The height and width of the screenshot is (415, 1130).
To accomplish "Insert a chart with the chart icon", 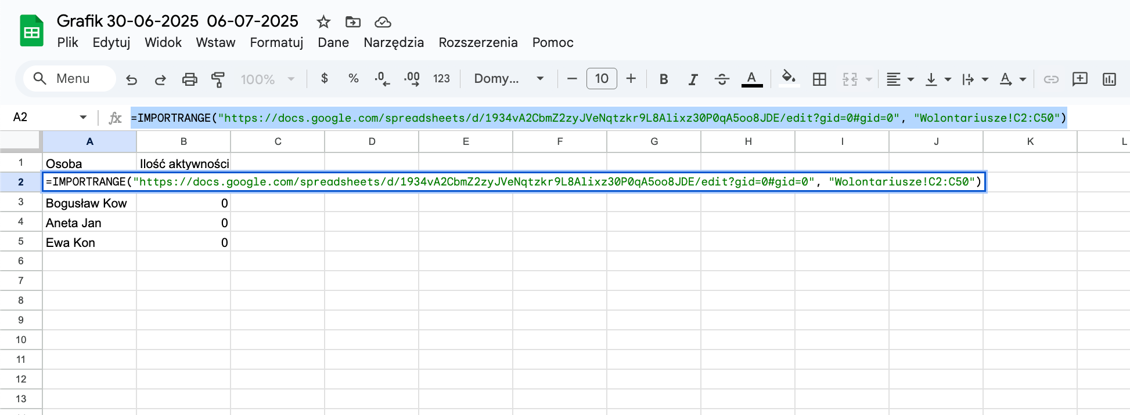I will pyautogui.click(x=1109, y=79).
